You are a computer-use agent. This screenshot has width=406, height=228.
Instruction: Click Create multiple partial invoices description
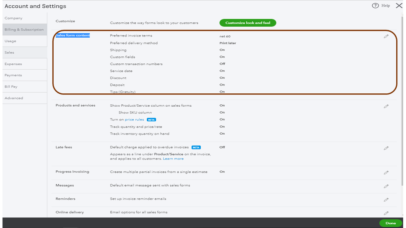point(158,172)
